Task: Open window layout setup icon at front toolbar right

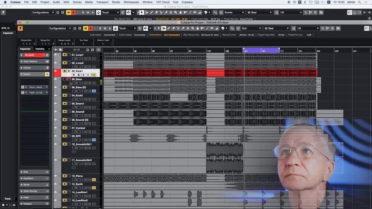Action: point(367,28)
